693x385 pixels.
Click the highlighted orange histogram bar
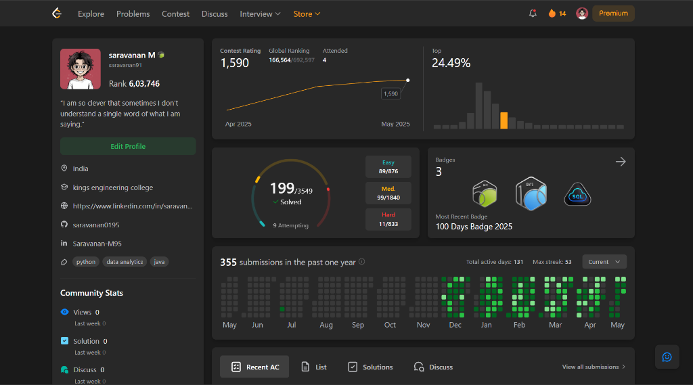[x=504, y=120]
